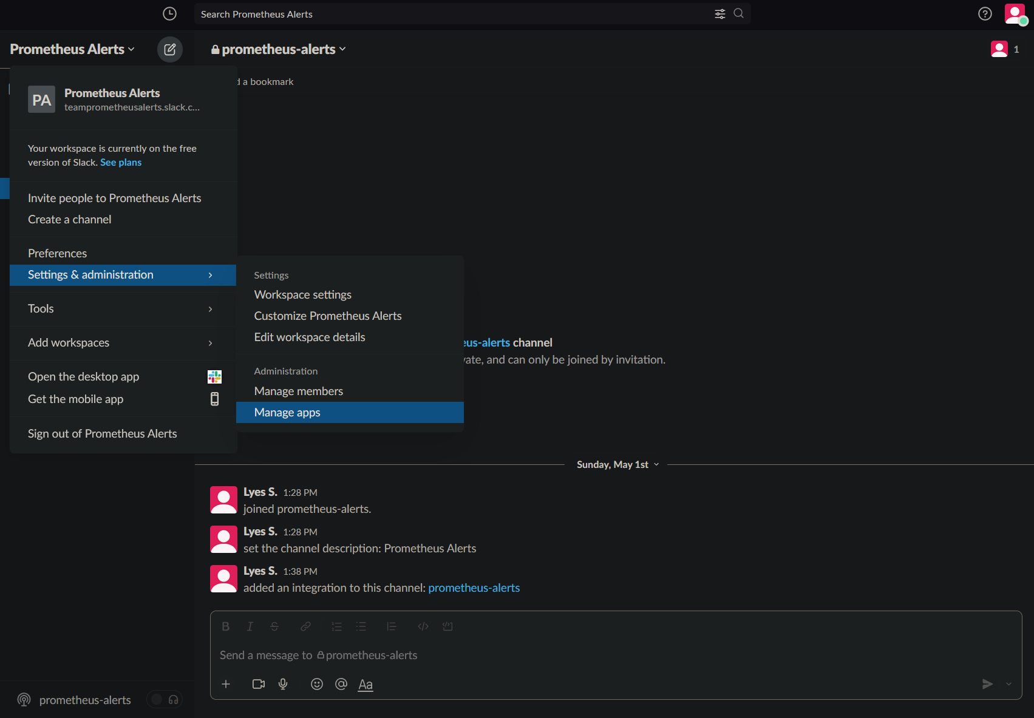Send the message with arrow button

(988, 684)
